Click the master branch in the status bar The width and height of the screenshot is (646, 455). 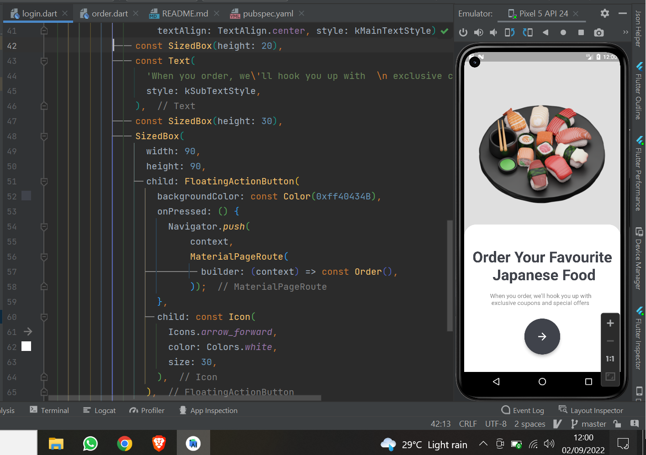593,424
